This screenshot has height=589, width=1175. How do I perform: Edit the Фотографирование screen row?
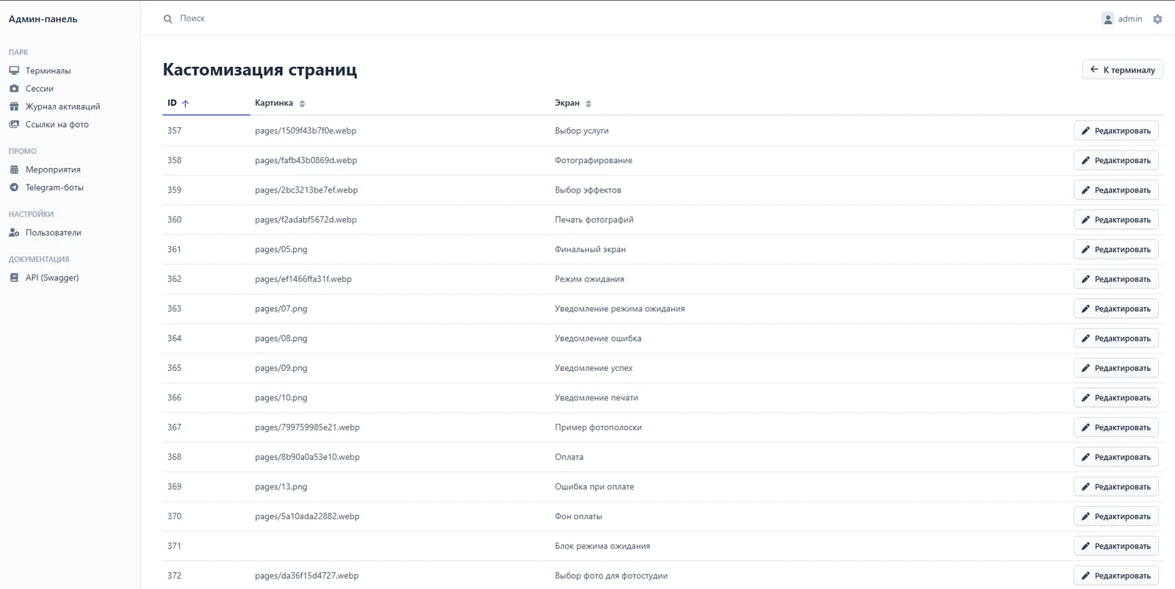pos(1116,160)
